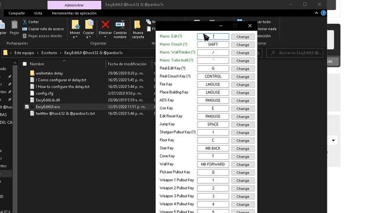The width and height of the screenshot is (379, 213).
Task: Click the Buscar en EasyEditUI search box
Action: point(295,53)
